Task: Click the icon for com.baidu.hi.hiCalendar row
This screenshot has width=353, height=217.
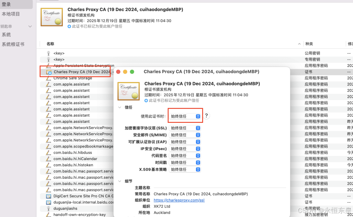Action: [49, 159]
